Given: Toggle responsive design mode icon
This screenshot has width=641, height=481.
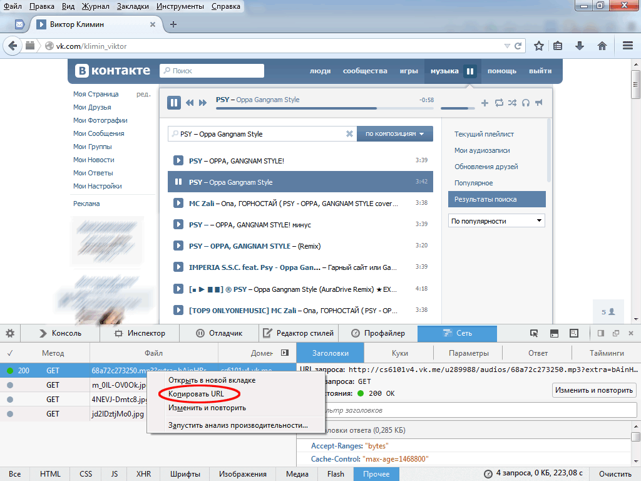Looking at the screenshot, I should [x=574, y=333].
